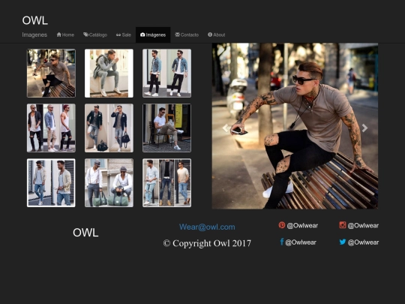Open the Catálogo menu item
This screenshot has width=405, height=304.
[95, 35]
